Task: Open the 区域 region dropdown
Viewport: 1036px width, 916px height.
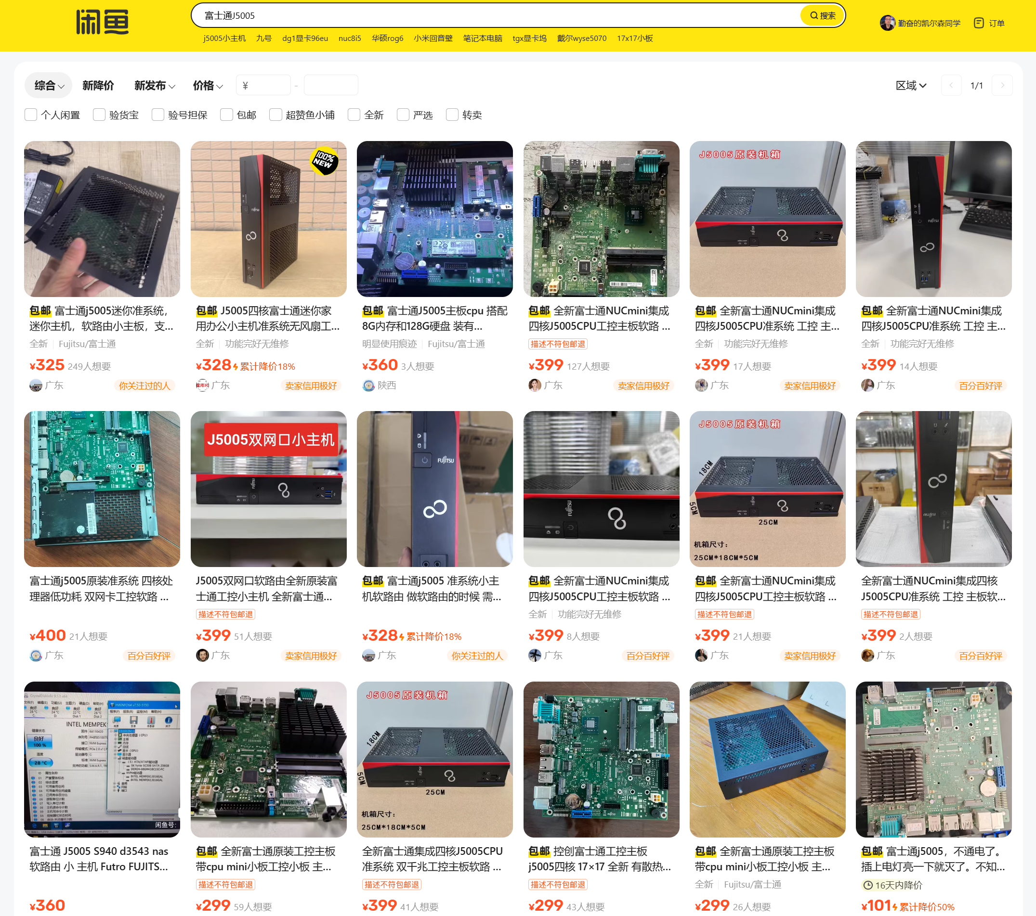Action: pos(911,85)
